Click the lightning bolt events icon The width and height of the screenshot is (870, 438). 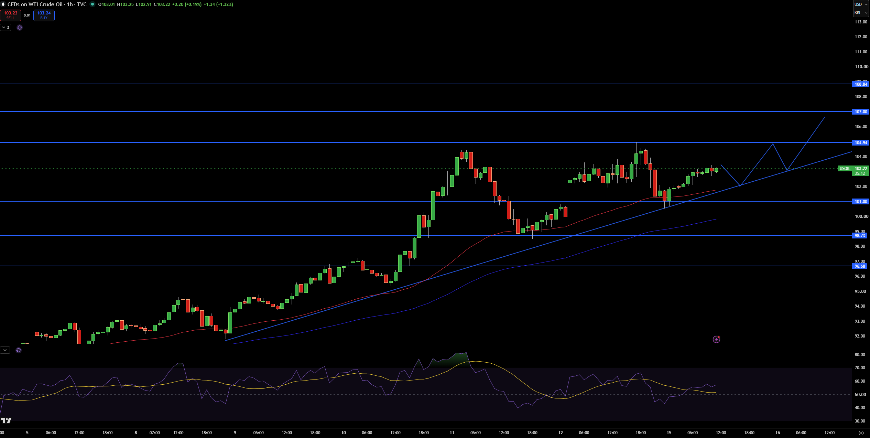pyautogui.click(x=716, y=340)
